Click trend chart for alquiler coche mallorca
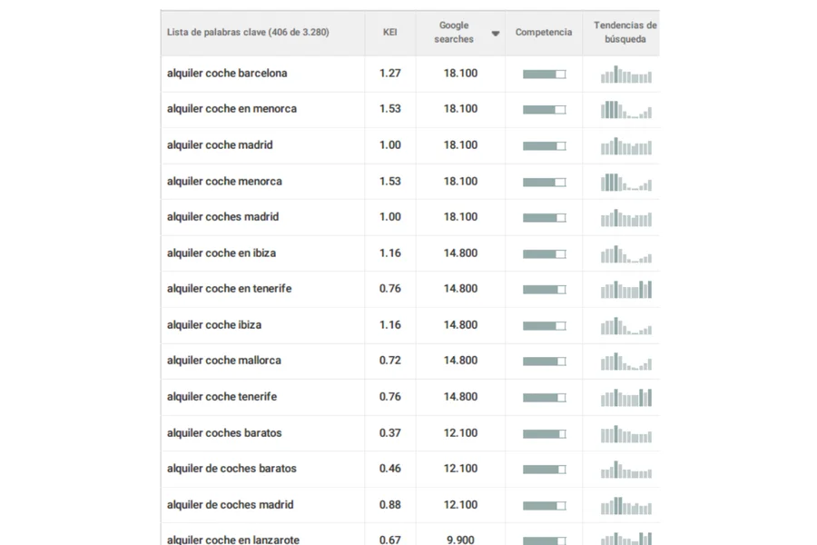 tap(625, 362)
